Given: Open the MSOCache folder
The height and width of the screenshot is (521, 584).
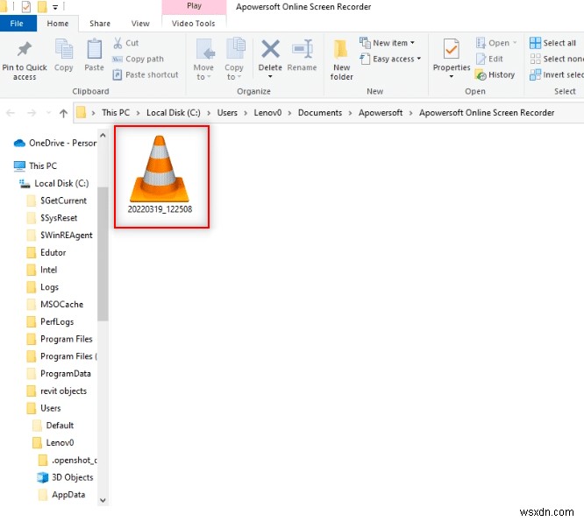Looking at the screenshot, I should [55, 305].
